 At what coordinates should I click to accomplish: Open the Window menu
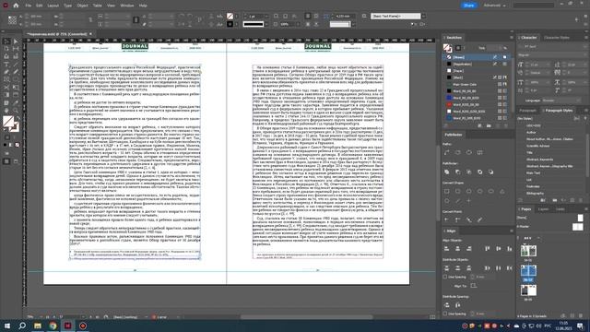(127, 6)
